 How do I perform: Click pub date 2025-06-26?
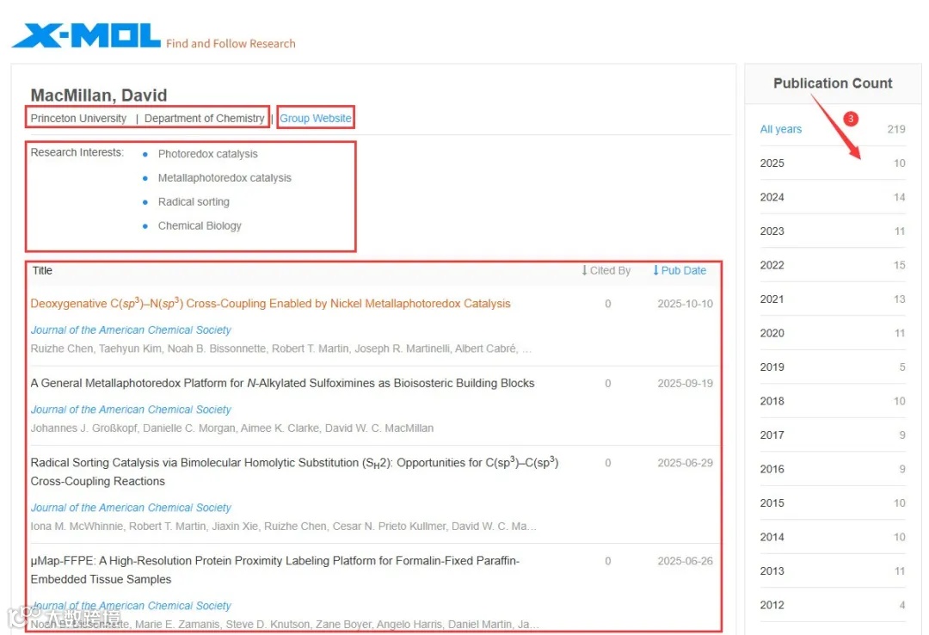[685, 561]
